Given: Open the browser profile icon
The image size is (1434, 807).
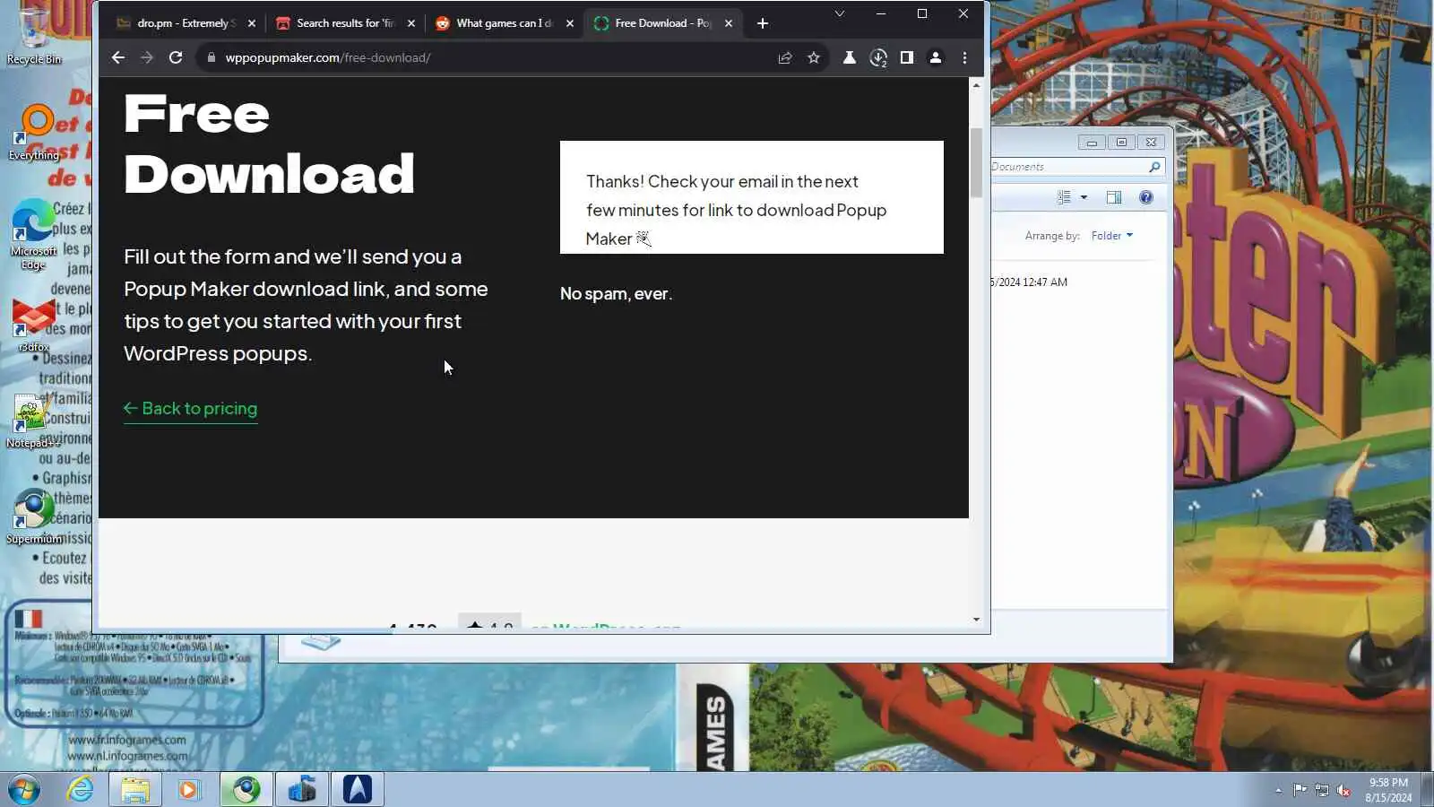Looking at the screenshot, I should point(936,57).
